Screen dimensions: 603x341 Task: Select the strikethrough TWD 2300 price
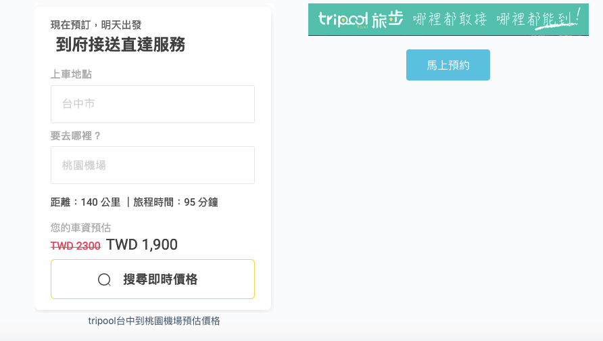(76, 246)
